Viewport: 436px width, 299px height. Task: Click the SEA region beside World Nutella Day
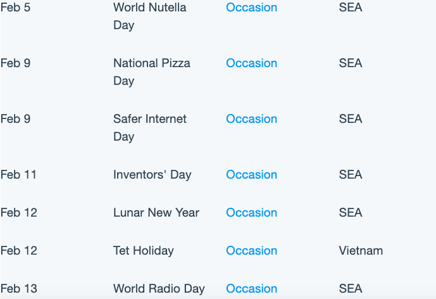coord(351,8)
